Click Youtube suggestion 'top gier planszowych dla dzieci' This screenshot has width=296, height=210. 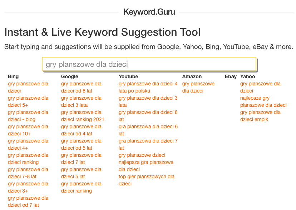click(147, 180)
